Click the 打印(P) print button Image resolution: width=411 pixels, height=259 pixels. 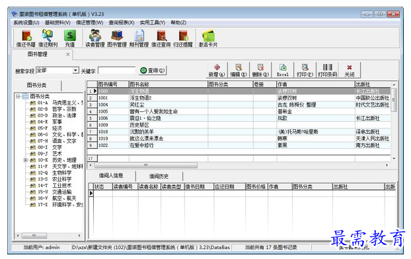coord(305,71)
